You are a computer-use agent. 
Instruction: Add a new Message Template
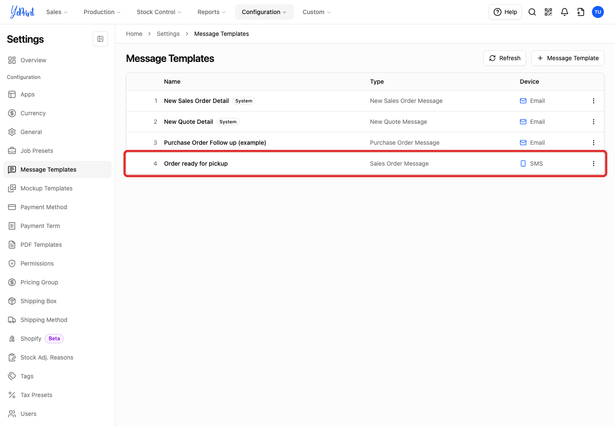pyautogui.click(x=568, y=58)
